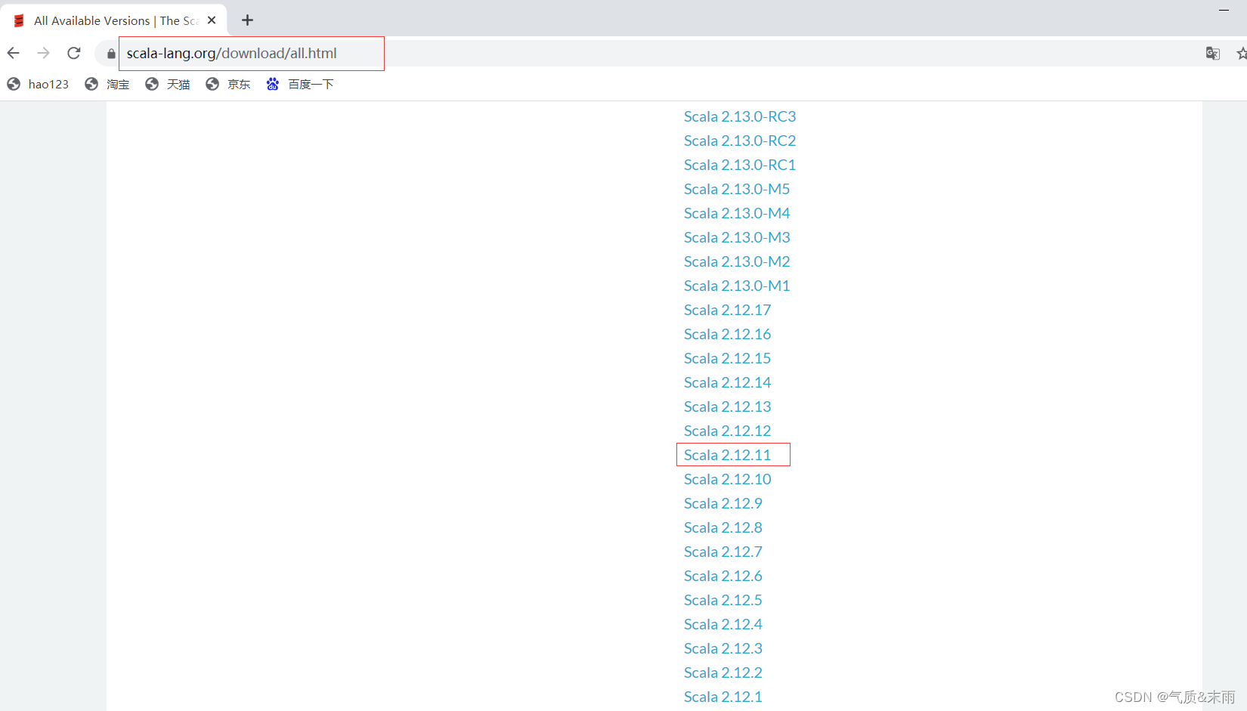Open Scala 2.12.12 link
1247x711 pixels.
tap(728, 431)
